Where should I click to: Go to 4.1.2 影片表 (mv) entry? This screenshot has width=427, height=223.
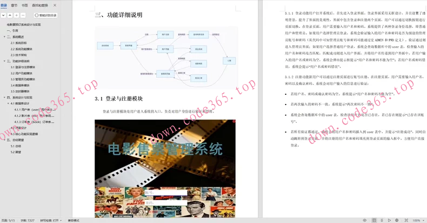(34, 116)
